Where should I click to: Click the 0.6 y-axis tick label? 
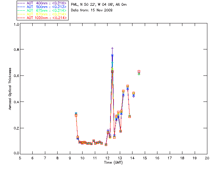coord(16,76)
